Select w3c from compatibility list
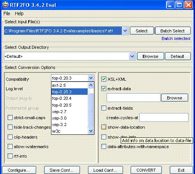The width and height of the screenshot is (195, 174). (x=70, y=131)
